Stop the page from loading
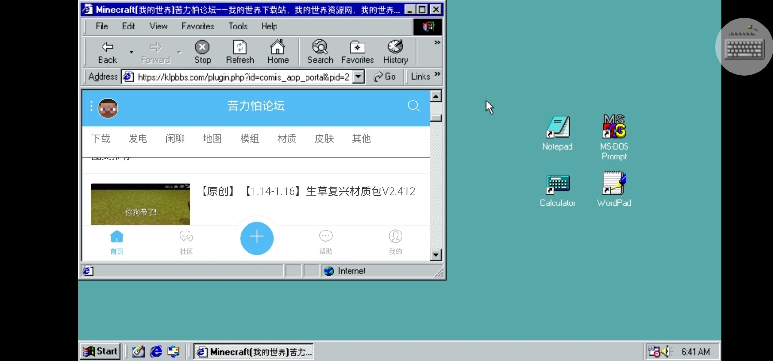773x361 pixels. (203, 52)
